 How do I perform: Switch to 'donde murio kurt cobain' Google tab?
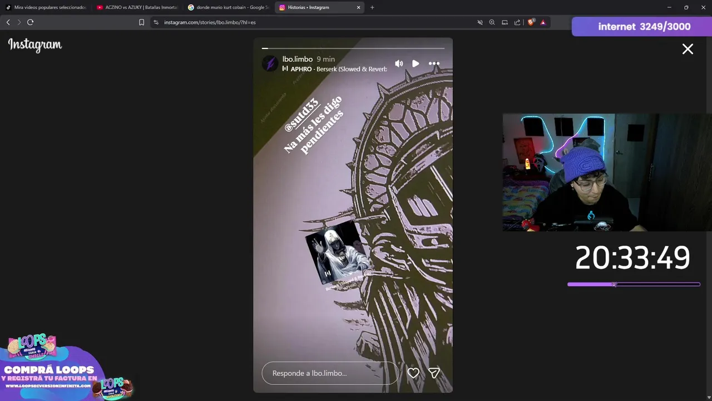[228, 7]
